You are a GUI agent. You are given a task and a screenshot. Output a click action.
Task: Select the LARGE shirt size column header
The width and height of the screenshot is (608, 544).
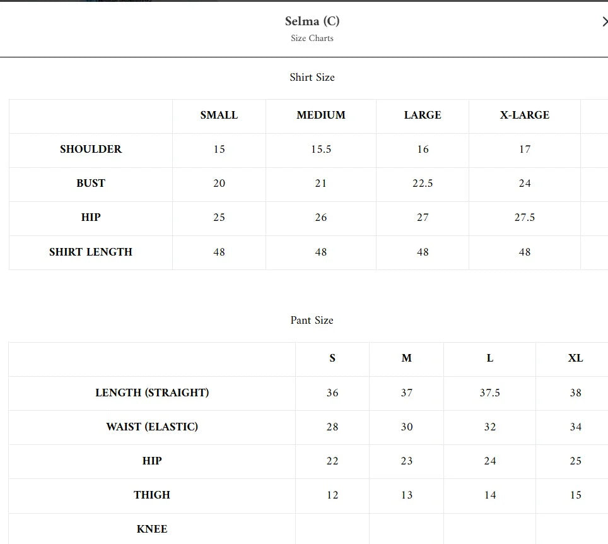pos(423,115)
